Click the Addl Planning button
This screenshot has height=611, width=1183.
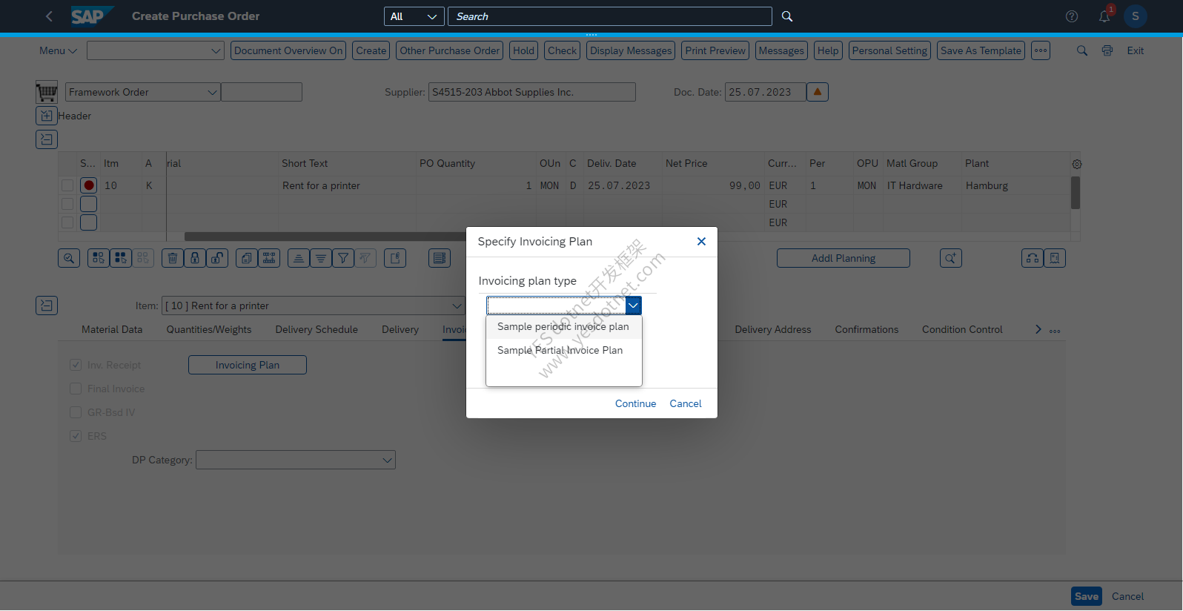(x=844, y=258)
